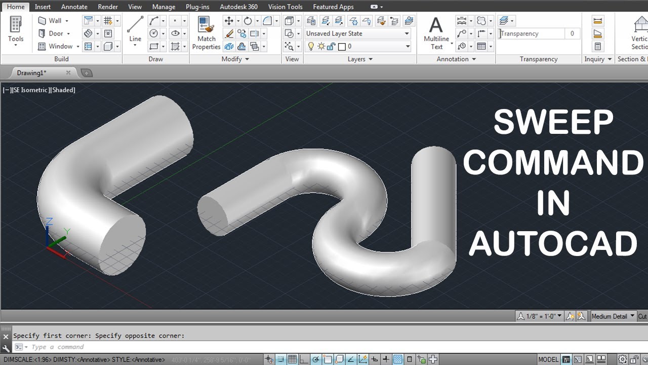The image size is (648, 365).
Task: Switch to the Manage ribbon tab
Action: tap(164, 7)
